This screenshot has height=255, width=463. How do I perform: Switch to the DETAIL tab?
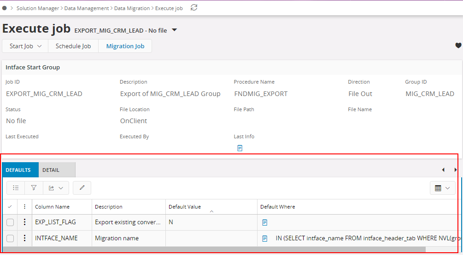51,170
